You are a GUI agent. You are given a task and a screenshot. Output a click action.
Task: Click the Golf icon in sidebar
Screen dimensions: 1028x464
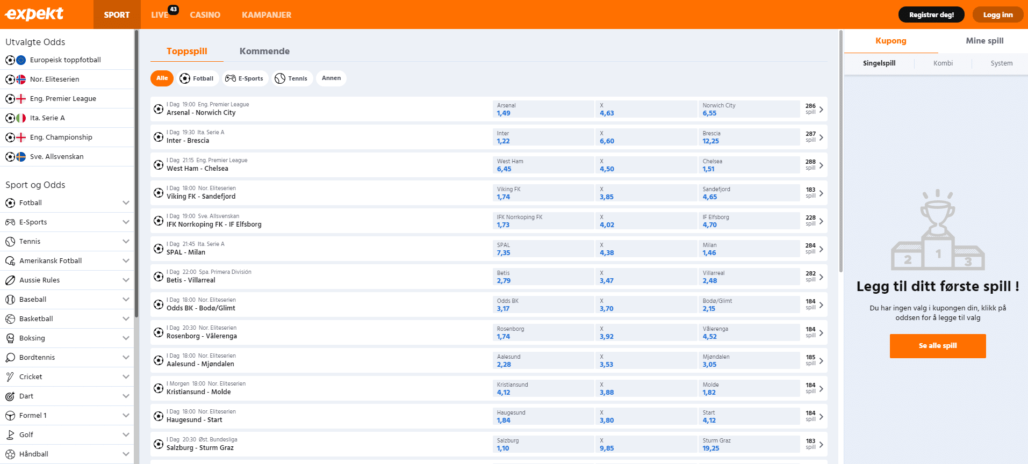10,435
